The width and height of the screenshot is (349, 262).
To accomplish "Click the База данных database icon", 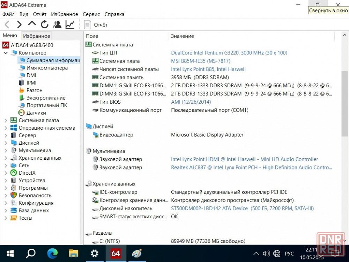I will pos(14,210).
